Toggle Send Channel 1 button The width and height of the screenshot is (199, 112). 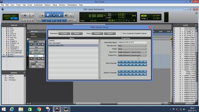[x=119, y=62]
